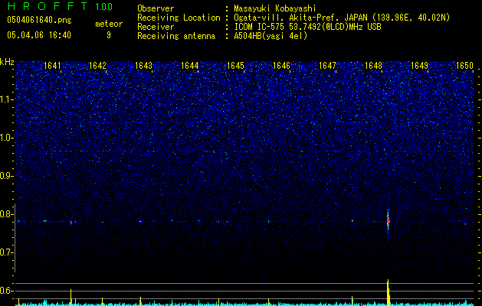Image resolution: width=482 pixels, height=306 pixels.
Task: Click the date stamp 05.04.06 16:40
Action: (39, 35)
